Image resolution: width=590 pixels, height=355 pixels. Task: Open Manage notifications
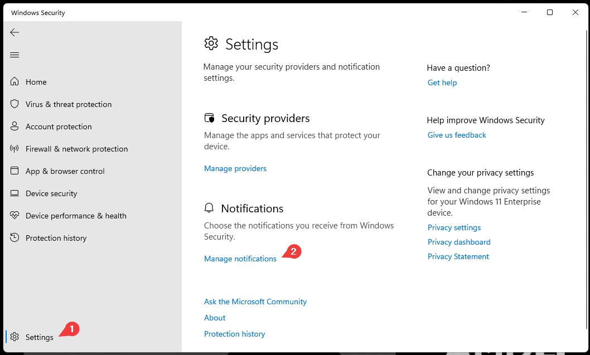pyautogui.click(x=240, y=259)
